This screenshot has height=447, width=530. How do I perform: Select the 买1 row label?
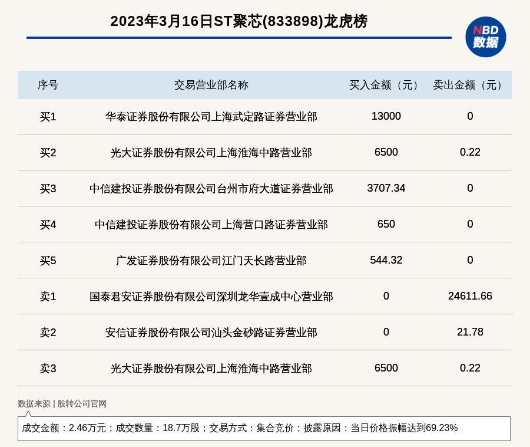[x=48, y=117]
